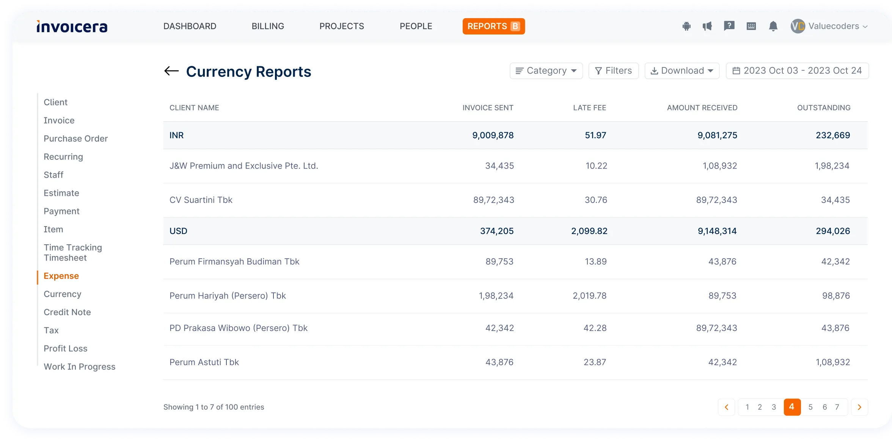Select Expense in the sidebar

61,276
